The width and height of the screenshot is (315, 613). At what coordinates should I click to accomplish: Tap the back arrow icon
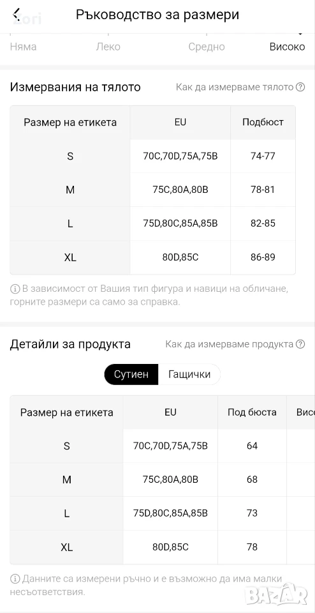coord(17,15)
